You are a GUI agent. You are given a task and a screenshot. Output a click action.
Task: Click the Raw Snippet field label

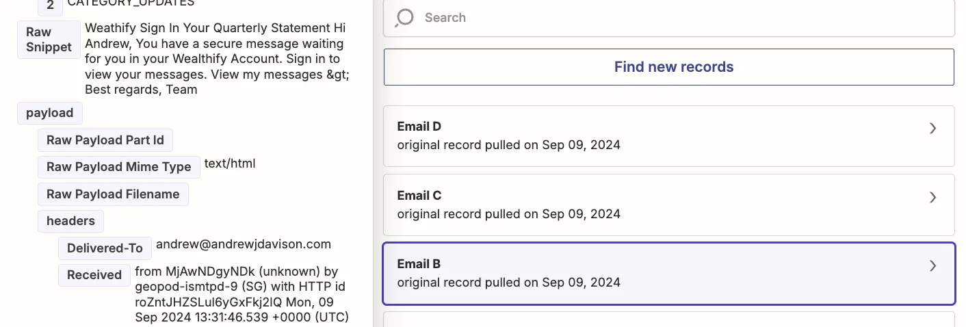click(x=49, y=40)
